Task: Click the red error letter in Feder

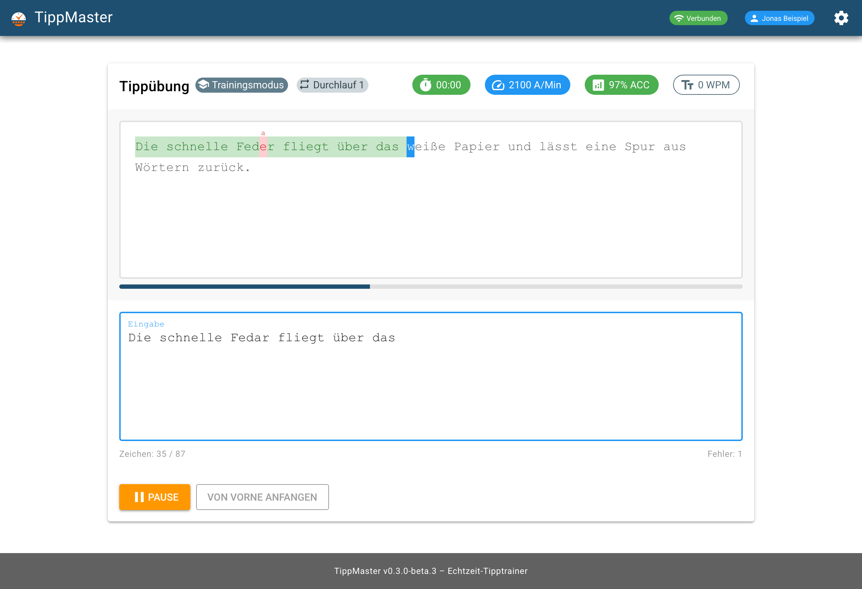Action: 263,147
